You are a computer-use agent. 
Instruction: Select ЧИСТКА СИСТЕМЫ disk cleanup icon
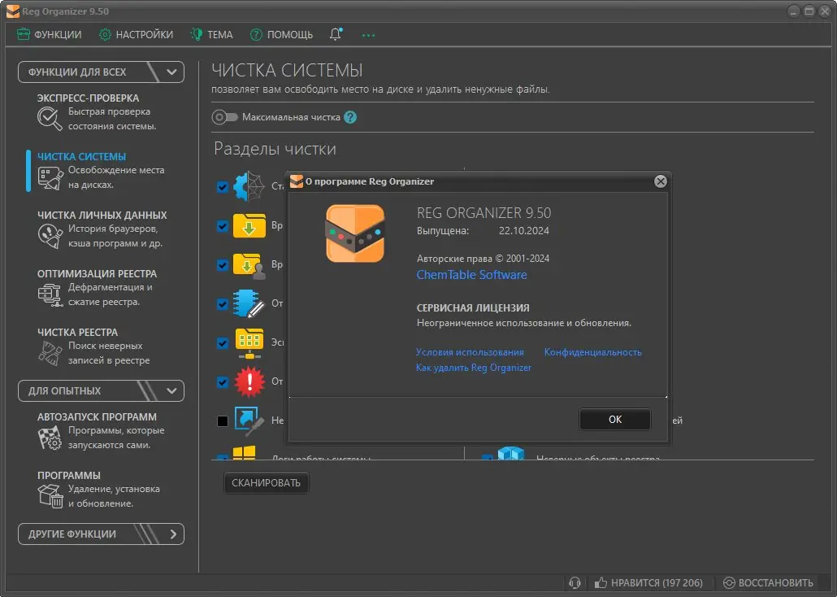(50, 178)
